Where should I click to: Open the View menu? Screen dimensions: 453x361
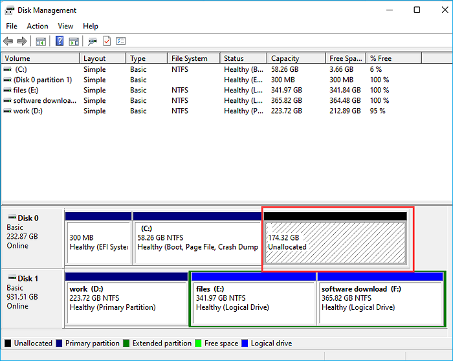tap(65, 26)
